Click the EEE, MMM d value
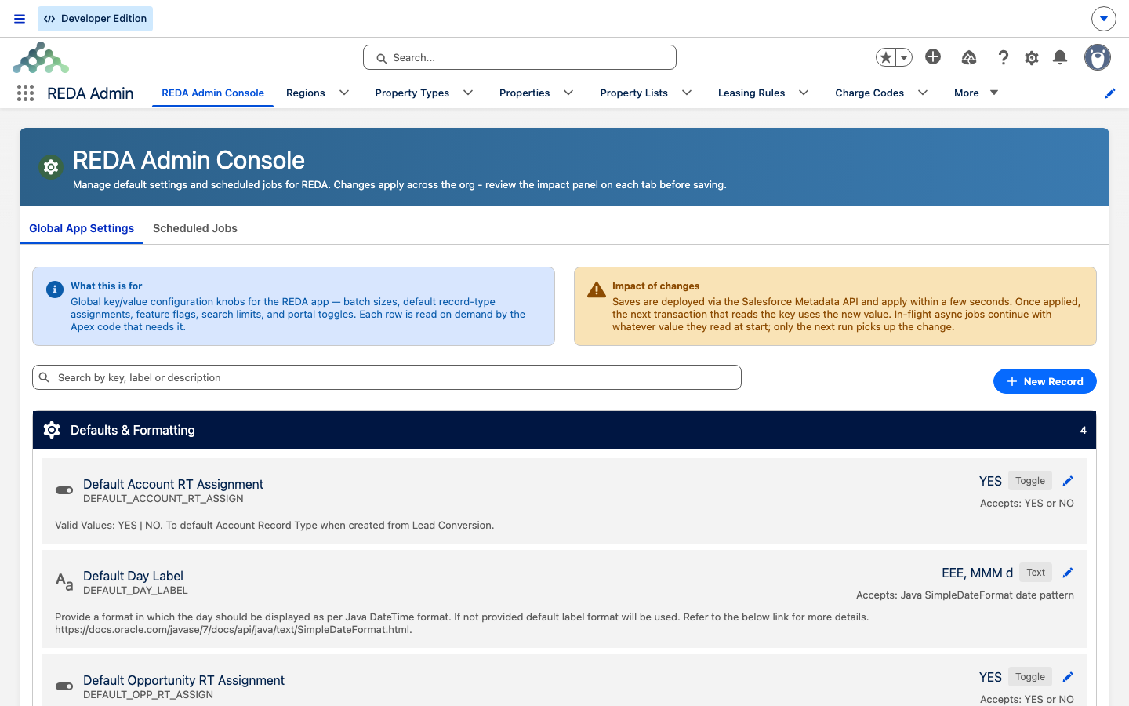This screenshot has width=1129, height=706. [977, 573]
